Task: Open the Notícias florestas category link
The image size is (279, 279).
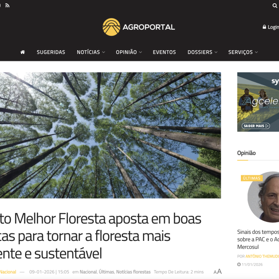Action: (x=133, y=272)
